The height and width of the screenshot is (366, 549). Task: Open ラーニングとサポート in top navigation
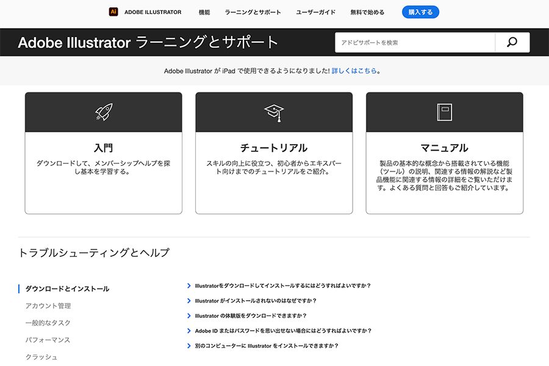click(253, 12)
